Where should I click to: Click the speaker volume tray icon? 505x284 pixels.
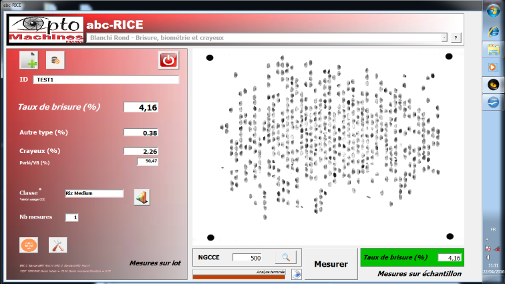[488, 257]
